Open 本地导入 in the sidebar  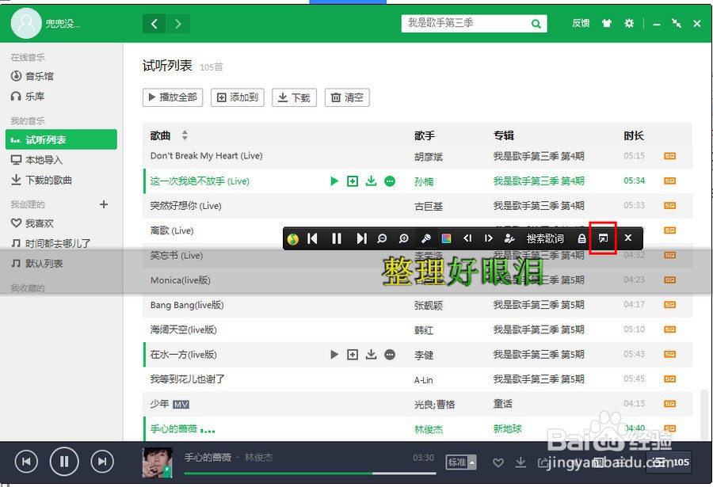36,160
